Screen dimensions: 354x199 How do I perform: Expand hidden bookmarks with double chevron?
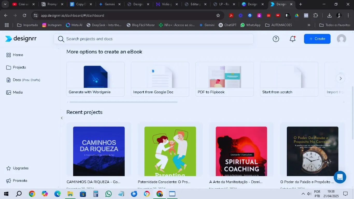click(x=309, y=25)
